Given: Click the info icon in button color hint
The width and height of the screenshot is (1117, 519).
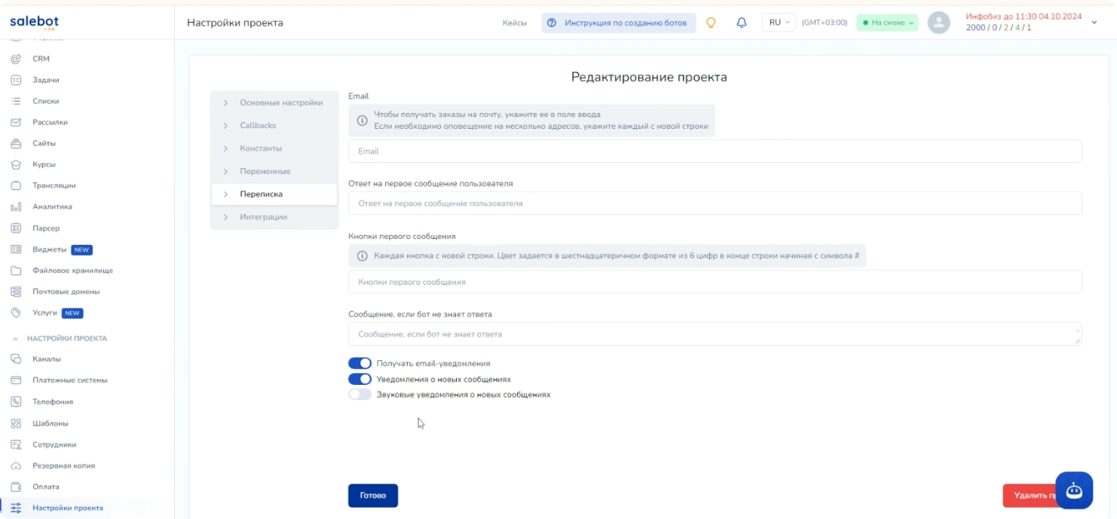Looking at the screenshot, I should click(362, 256).
